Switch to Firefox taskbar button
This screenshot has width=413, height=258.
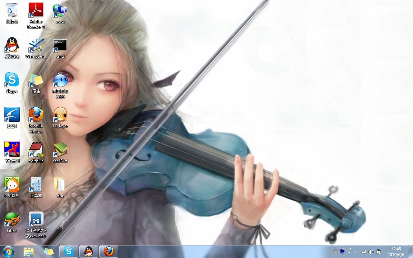coord(109,252)
